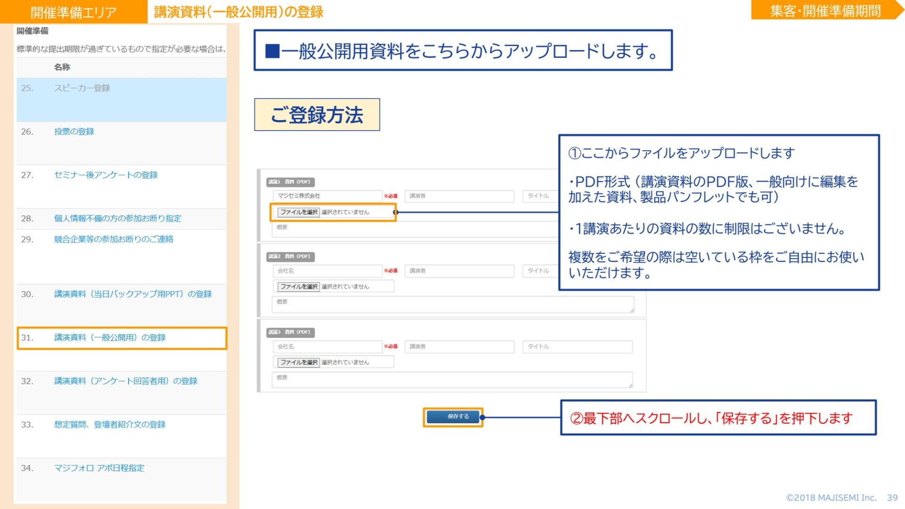
Task: Open 講演資料（アンケート回答者用）の登録 link
Action: (125, 381)
